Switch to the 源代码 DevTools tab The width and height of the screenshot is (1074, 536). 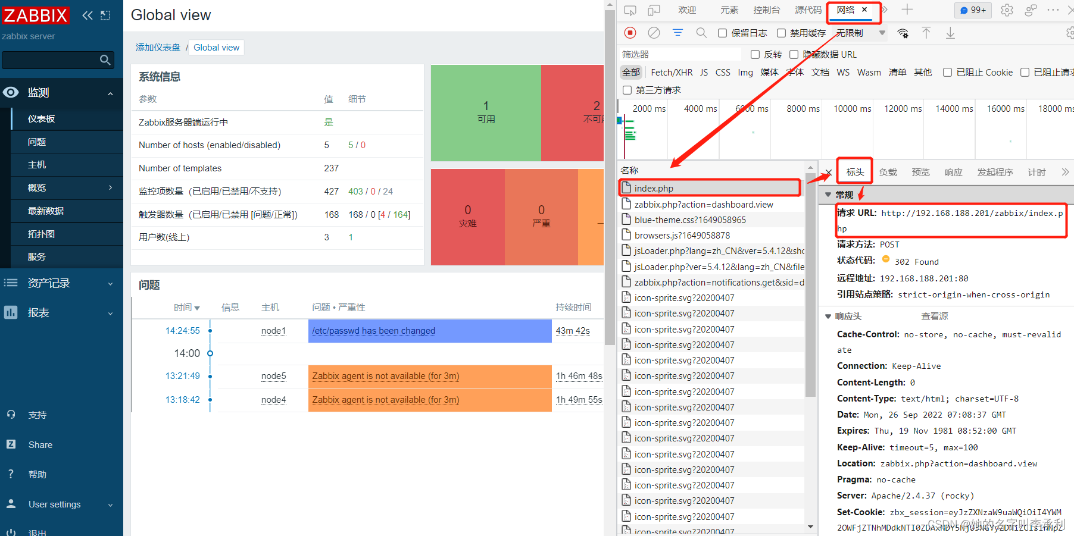(x=808, y=10)
